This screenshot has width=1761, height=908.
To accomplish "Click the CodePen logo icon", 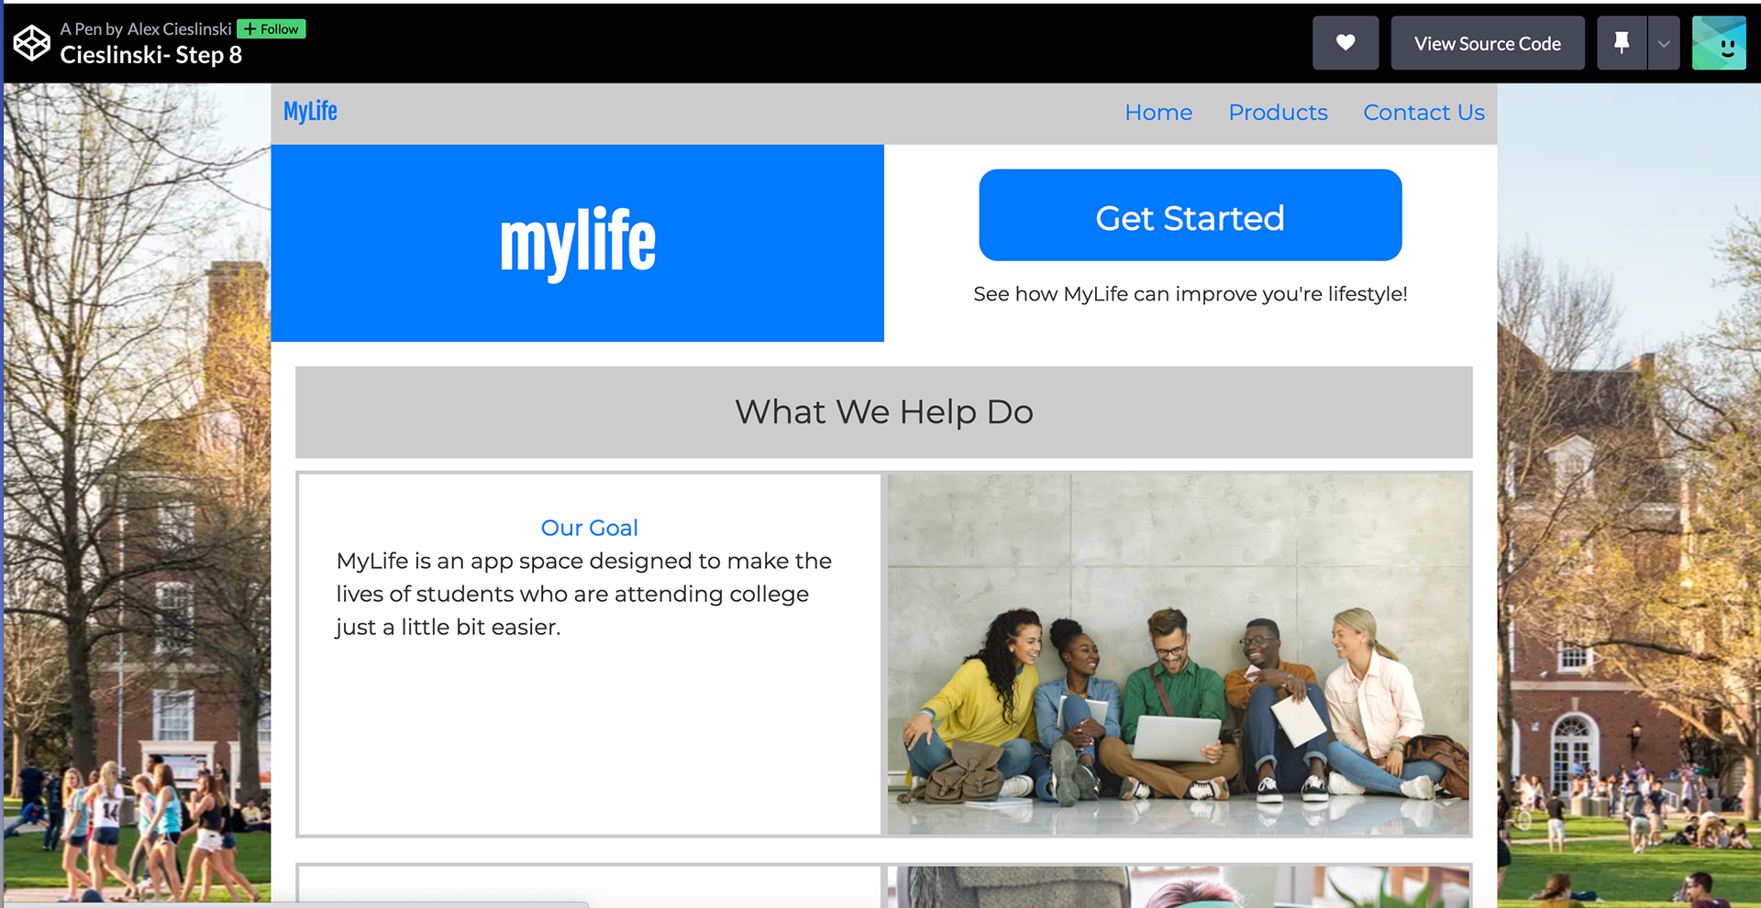I will point(32,42).
